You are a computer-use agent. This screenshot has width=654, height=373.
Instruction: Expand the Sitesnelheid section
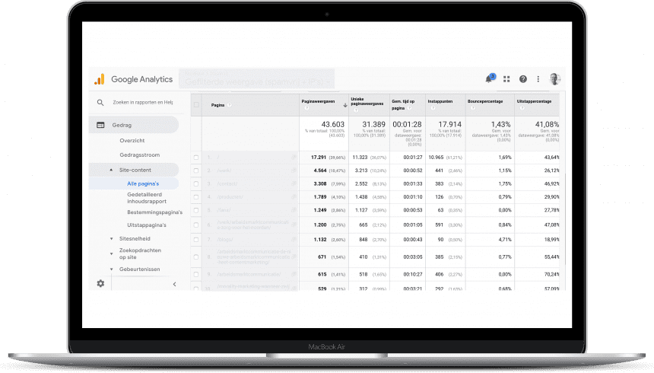(x=111, y=239)
